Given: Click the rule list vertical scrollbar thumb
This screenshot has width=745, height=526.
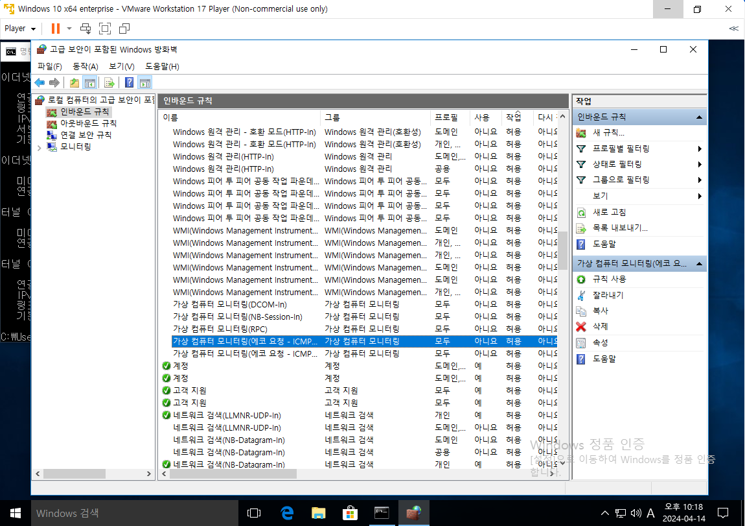Looking at the screenshot, I should tap(562, 250).
